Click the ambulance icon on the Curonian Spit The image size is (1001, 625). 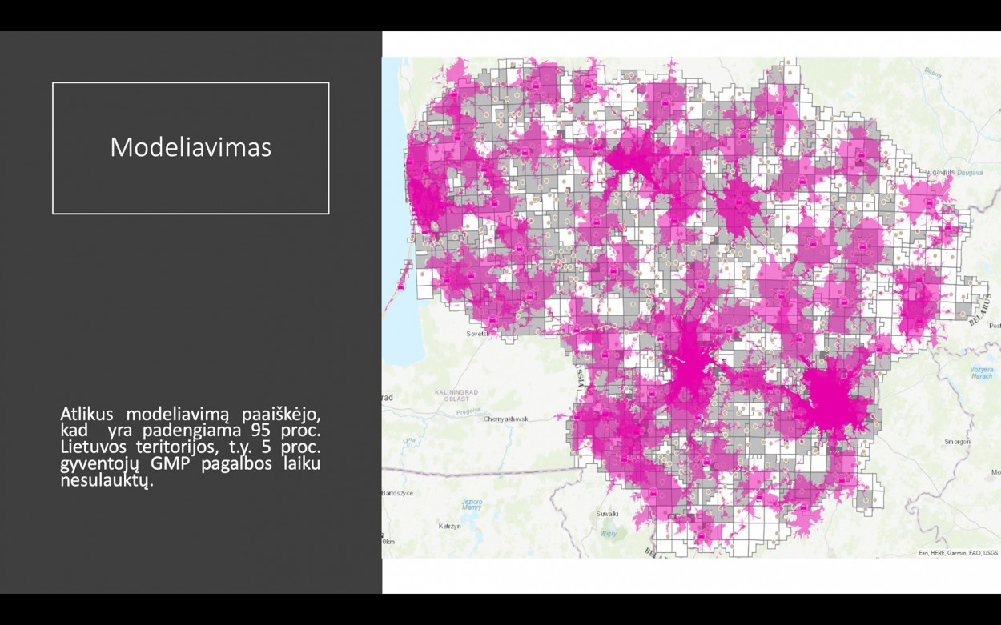click(400, 286)
